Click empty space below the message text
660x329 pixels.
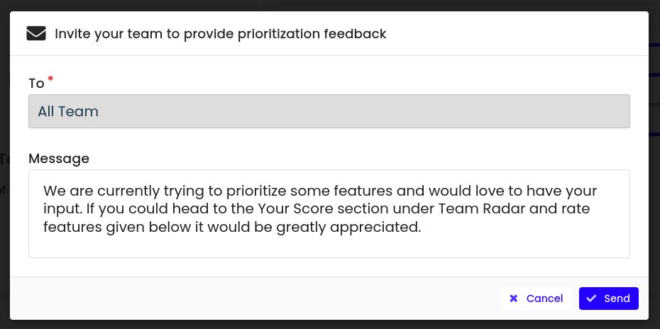click(329, 247)
